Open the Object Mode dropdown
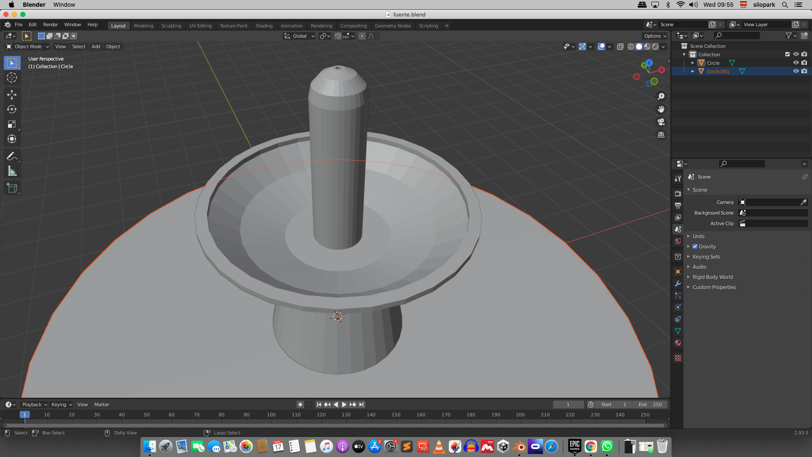812x457 pixels. coord(27,47)
